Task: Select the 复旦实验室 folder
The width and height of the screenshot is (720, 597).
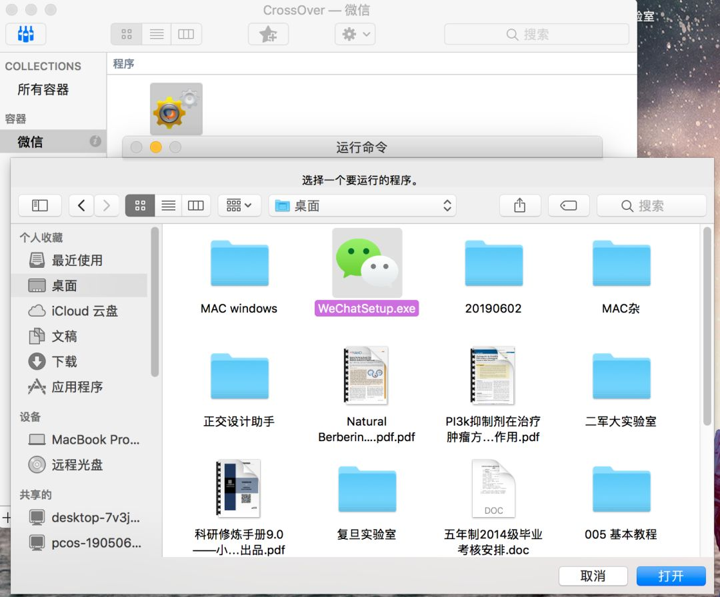Action: 367,489
